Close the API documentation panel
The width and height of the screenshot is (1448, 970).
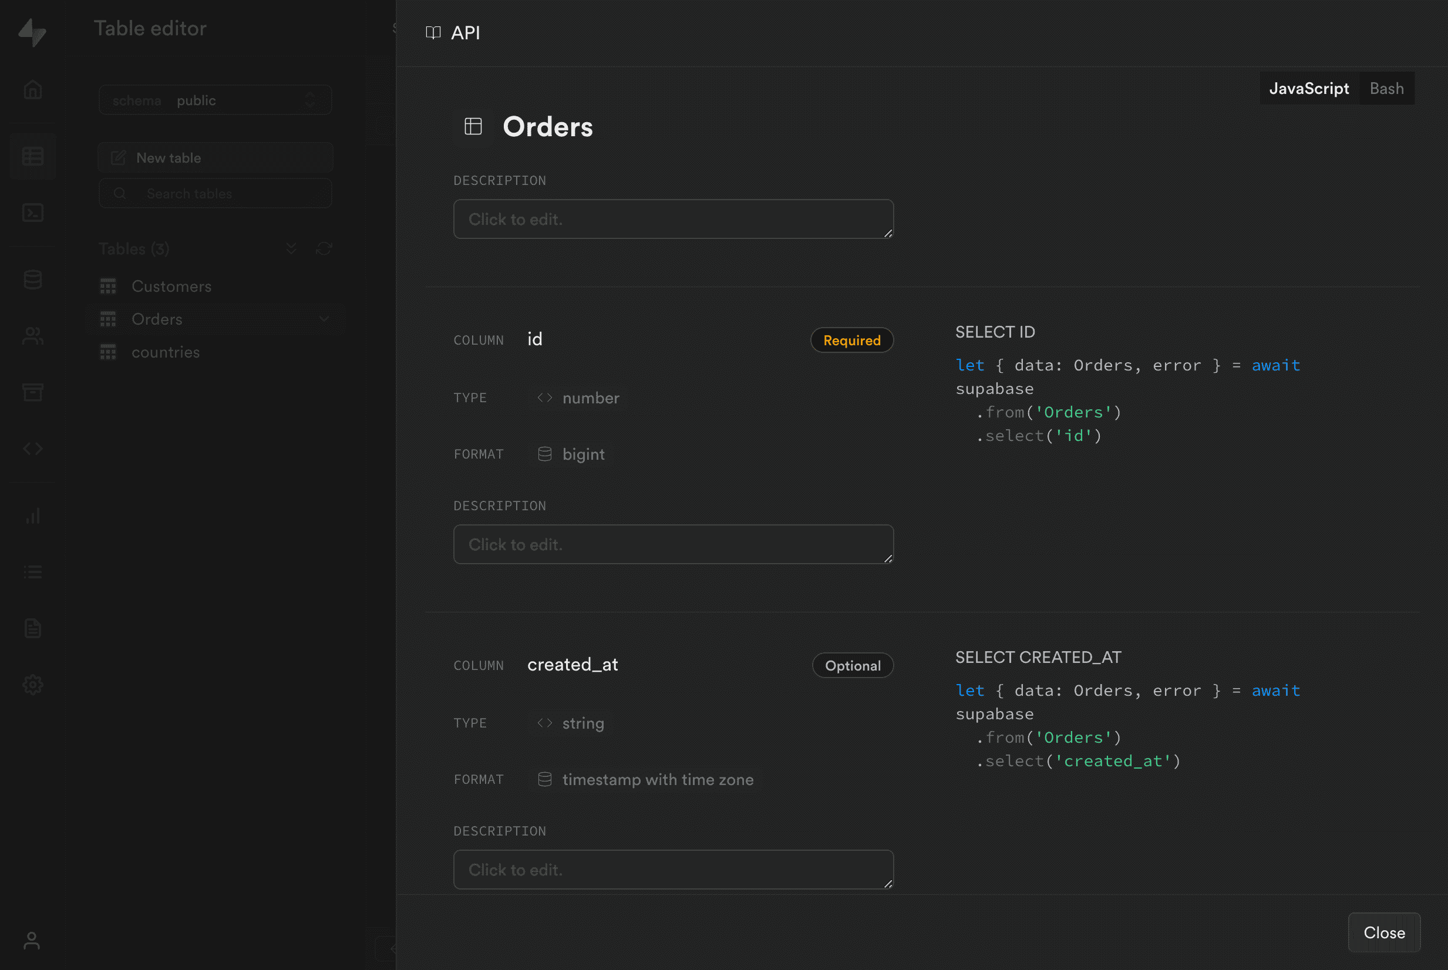[1383, 932]
